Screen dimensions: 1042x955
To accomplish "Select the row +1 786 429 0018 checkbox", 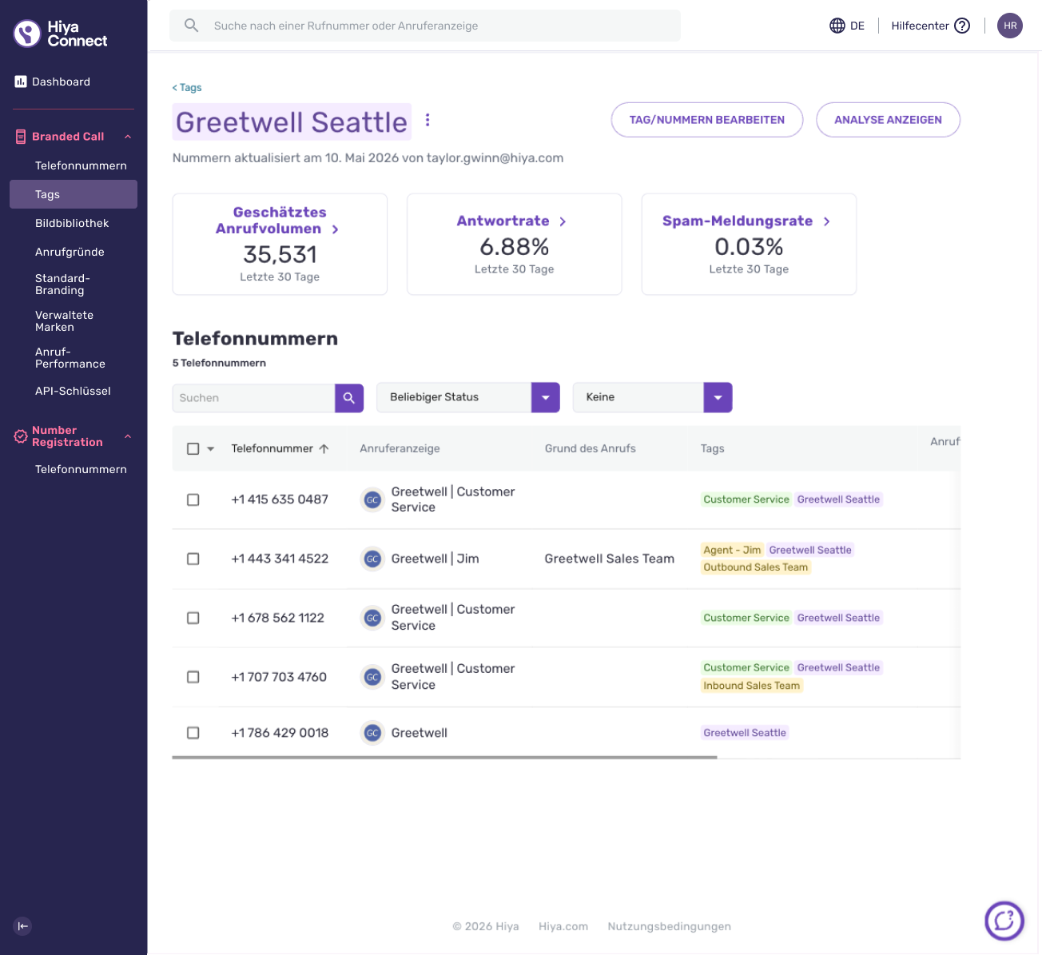I will 193,733.
